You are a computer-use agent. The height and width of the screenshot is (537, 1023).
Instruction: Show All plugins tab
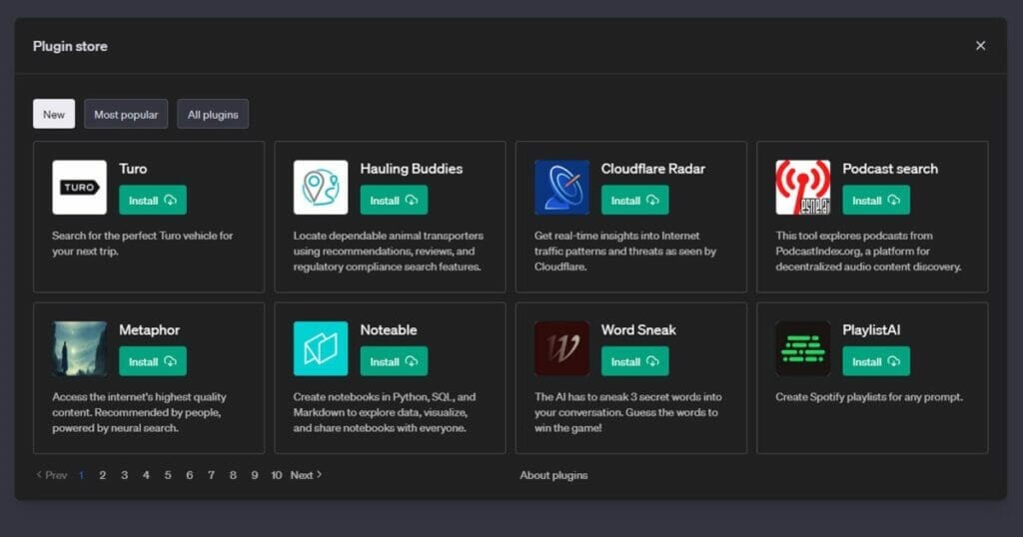[x=213, y=114]
